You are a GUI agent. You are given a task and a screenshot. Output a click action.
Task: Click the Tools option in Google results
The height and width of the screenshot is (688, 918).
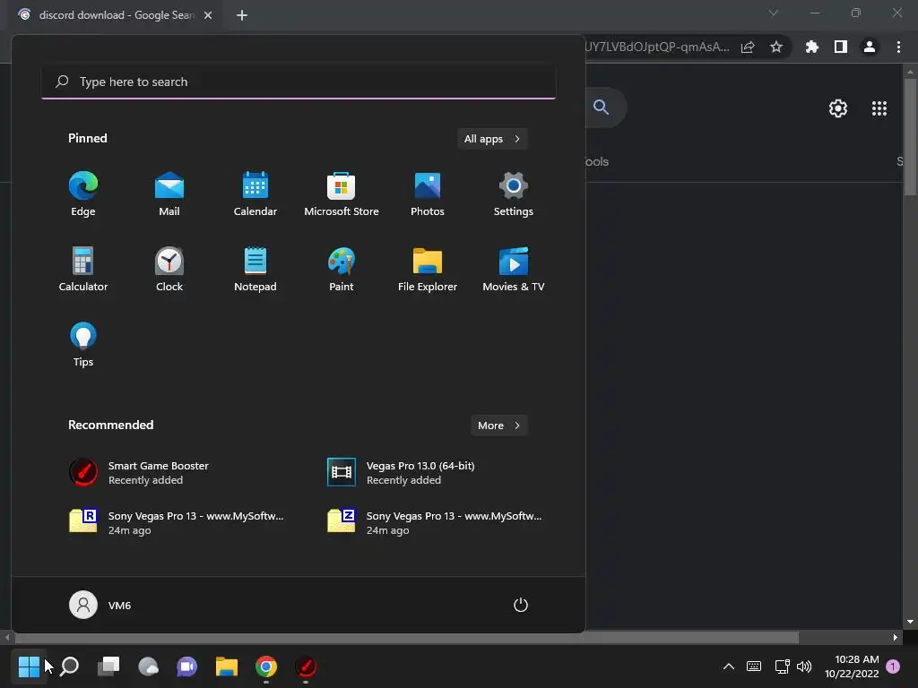pyautogui.click(x=597, y=161)
